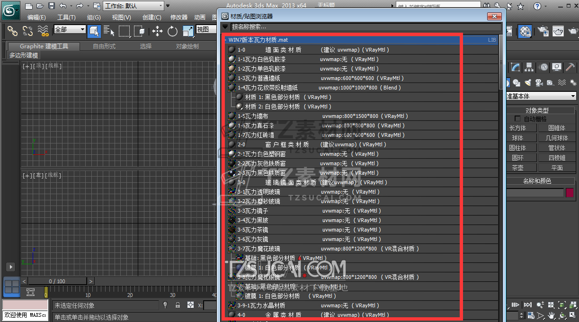Open the 工具(T) menu
The width and height of the screenshot is (579, 322).
pos(66,18)
